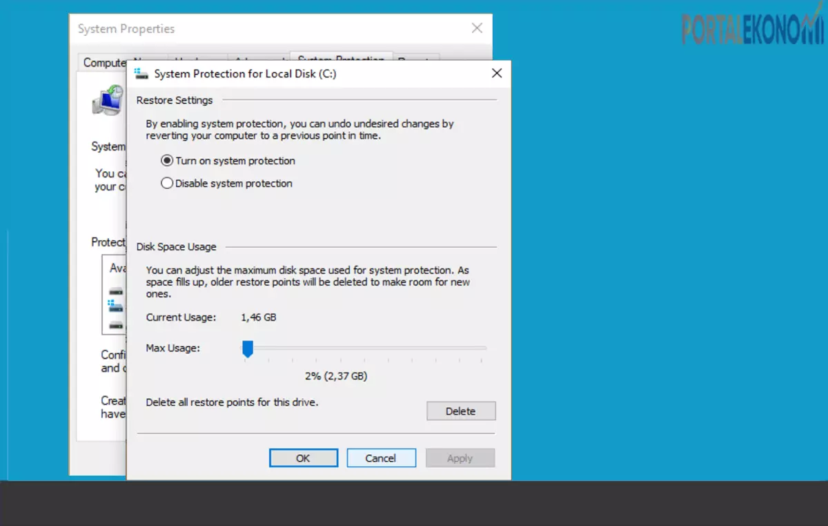The image size is (828, 526).
Task: Confirm with the OK button
Action: pos(304,458)
